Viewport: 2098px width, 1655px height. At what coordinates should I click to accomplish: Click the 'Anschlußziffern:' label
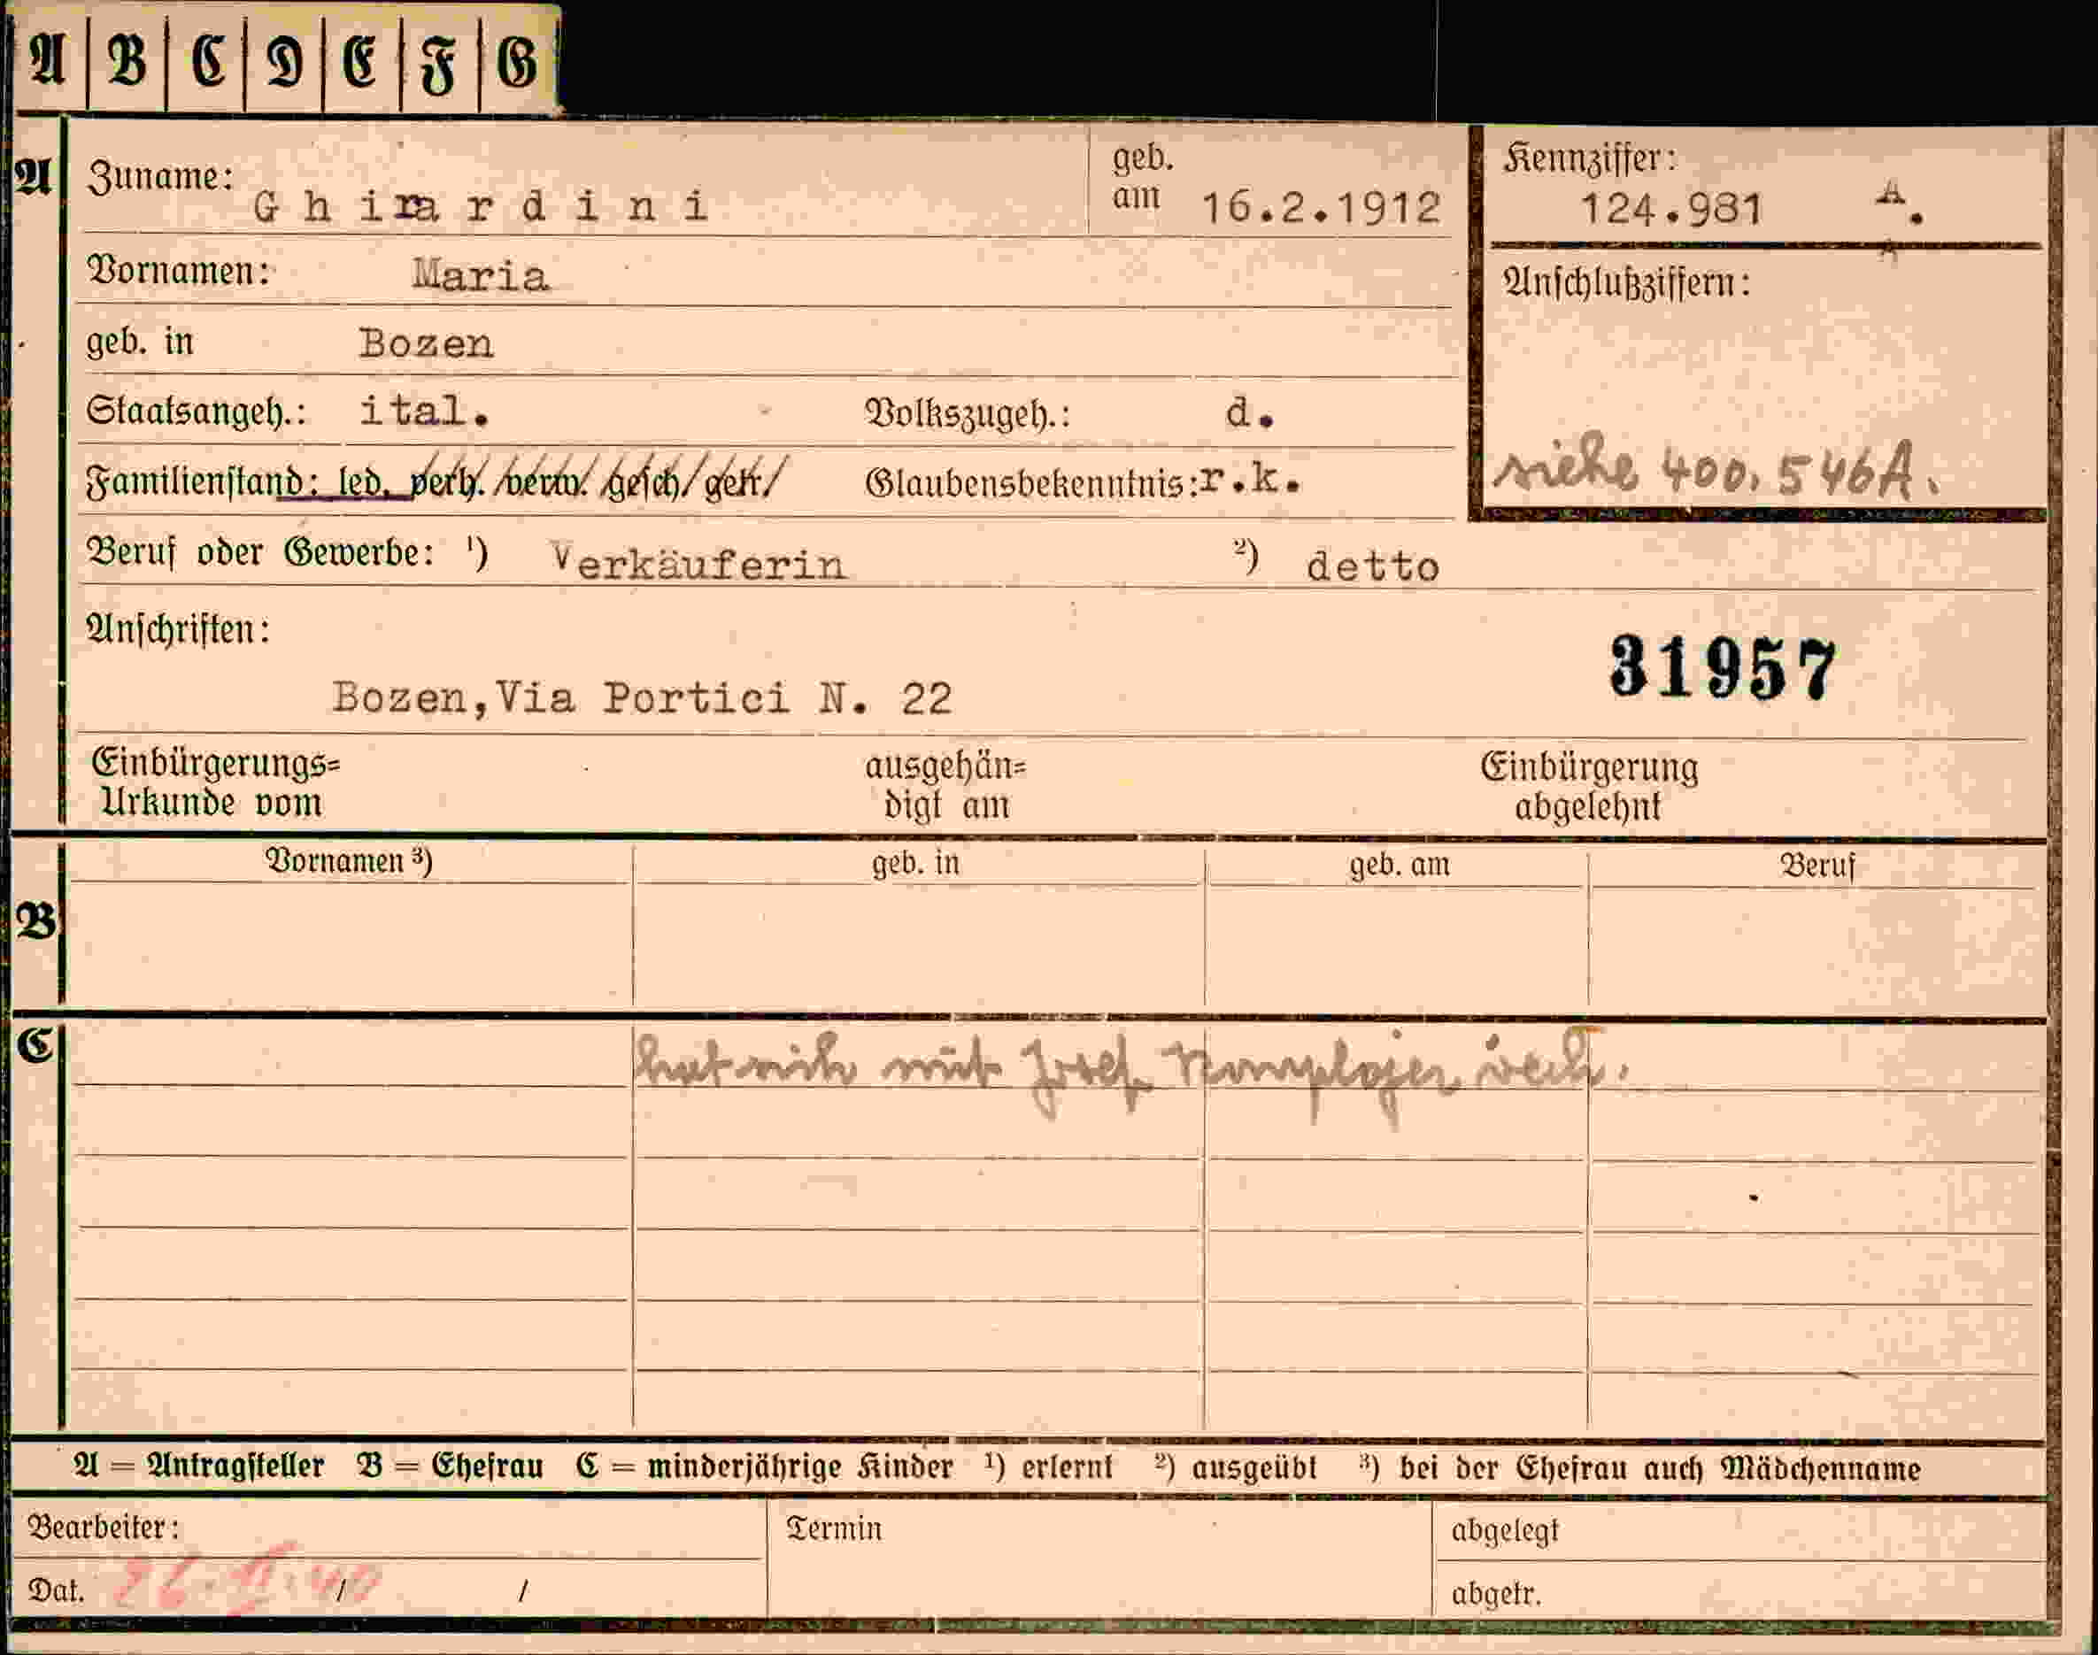[1627, 284]
